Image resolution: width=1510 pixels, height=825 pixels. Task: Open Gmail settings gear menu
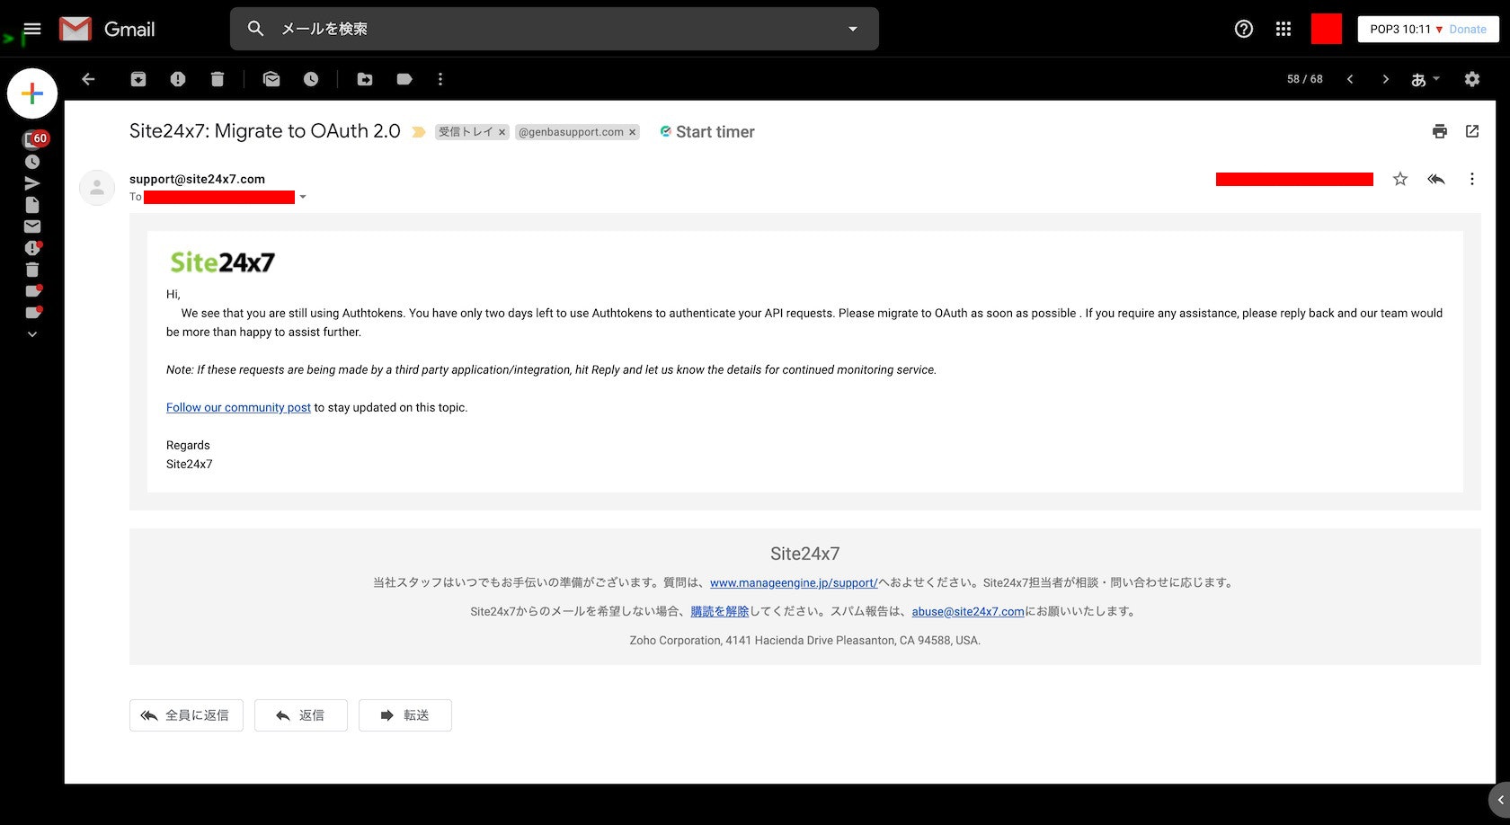[x=1471, y=79]
